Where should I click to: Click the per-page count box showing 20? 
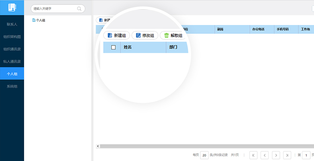pos(204,155)
